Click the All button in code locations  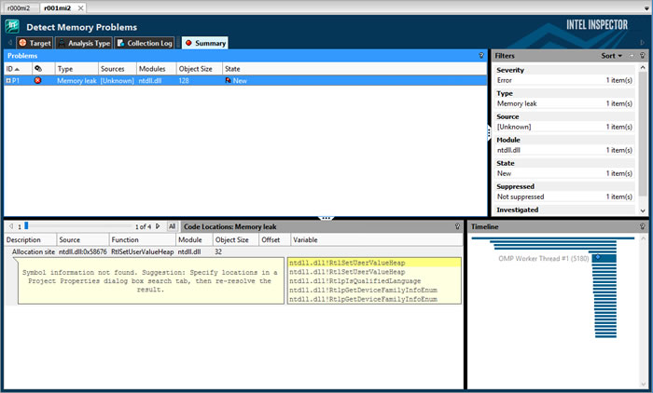[x=172, y=226]
